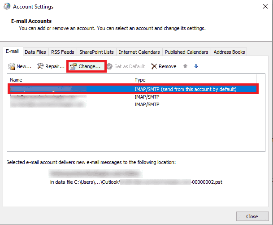The height and width of the screenshot is (225, 273).
Task: Move account up with the up arrow
Action: [185, 66]
